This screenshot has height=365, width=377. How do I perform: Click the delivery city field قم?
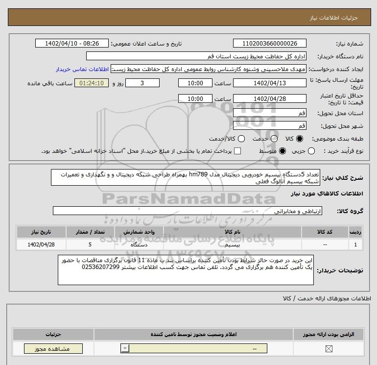[269, 125]
